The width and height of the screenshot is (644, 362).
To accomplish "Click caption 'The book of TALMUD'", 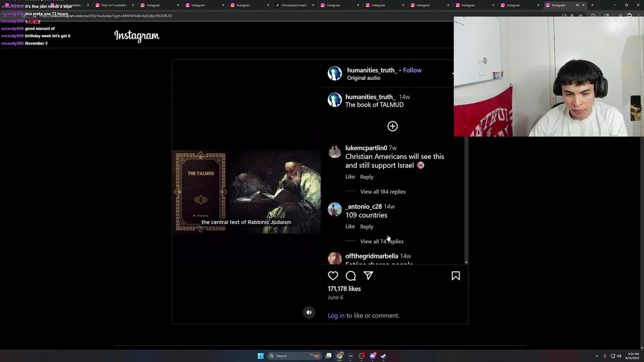I will click(374, 105).
